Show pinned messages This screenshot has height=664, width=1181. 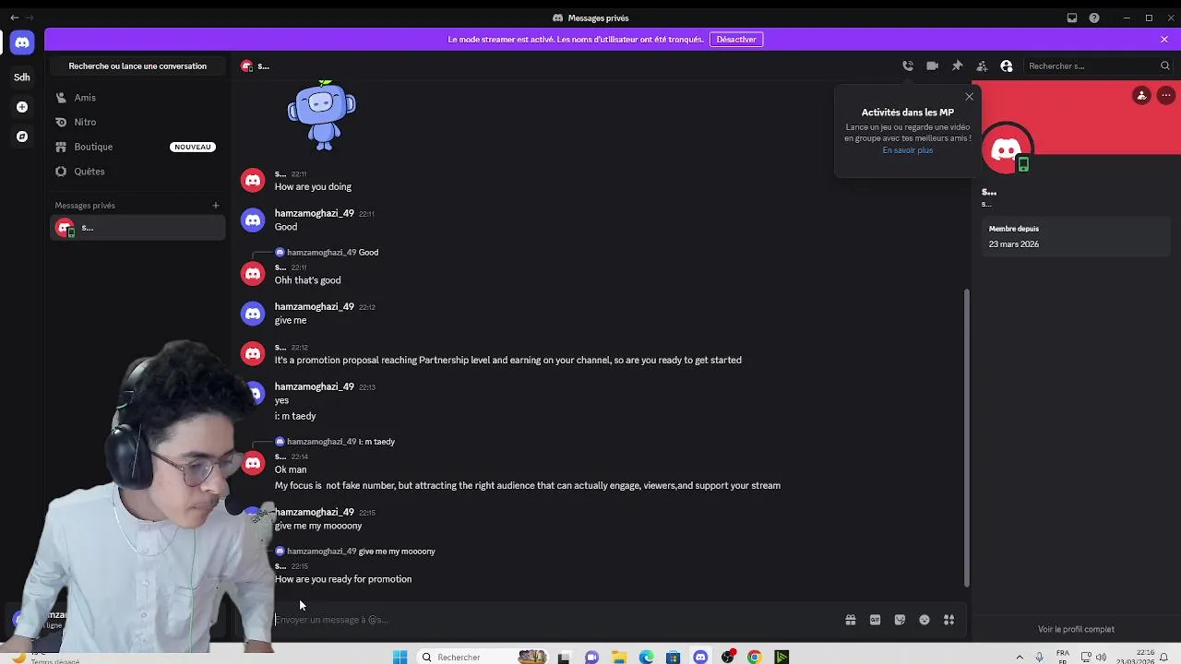pyautogui.click(x=957, y=65)
